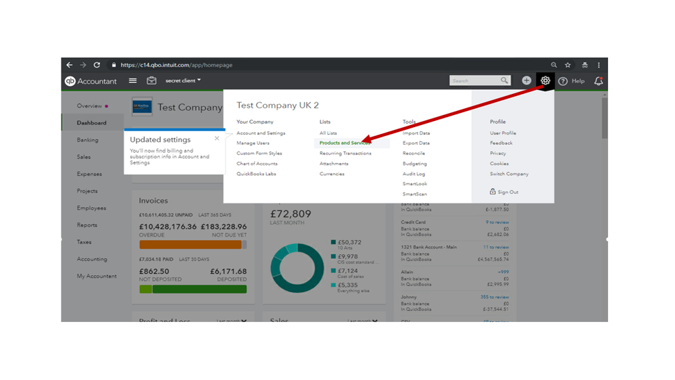Choose Switch Company

[x=509, y=174]
